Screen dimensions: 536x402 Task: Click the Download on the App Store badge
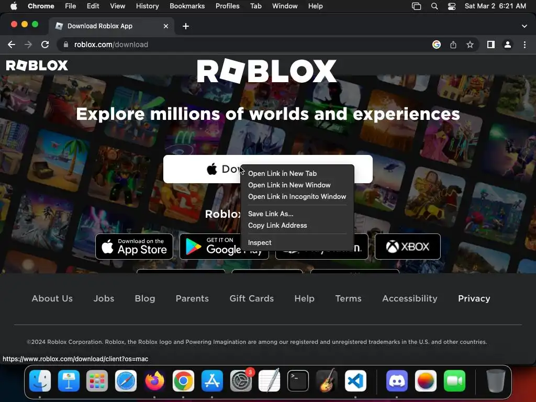[134, 247]
